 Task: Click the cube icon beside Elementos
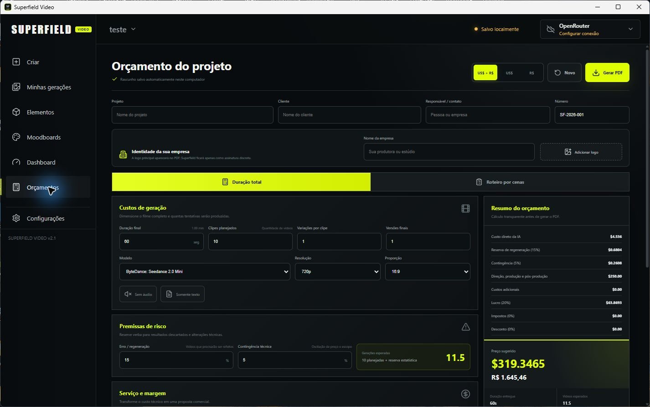[x=16, y=112]
